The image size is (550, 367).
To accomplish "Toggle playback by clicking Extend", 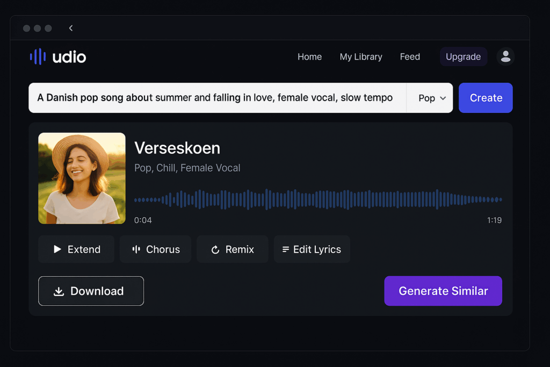I will [x=76, y=249].
